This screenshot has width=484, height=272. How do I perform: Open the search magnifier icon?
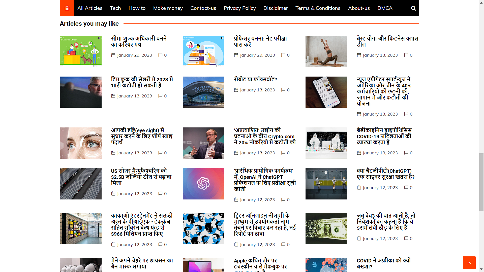tap(413, 8)
